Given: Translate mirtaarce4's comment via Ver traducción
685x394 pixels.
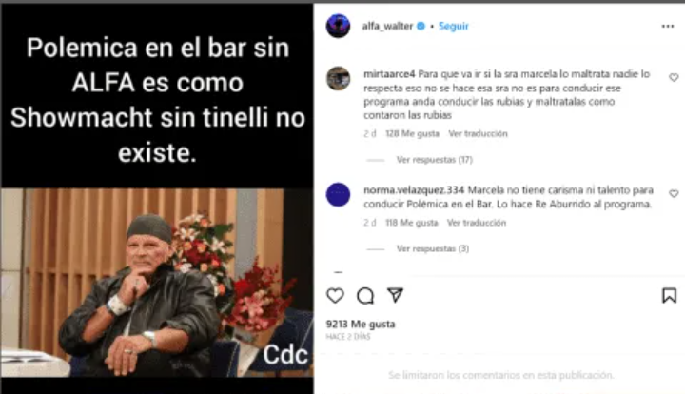Looking at the screenshot, I should pyautogui.click(x=478, y=133).
